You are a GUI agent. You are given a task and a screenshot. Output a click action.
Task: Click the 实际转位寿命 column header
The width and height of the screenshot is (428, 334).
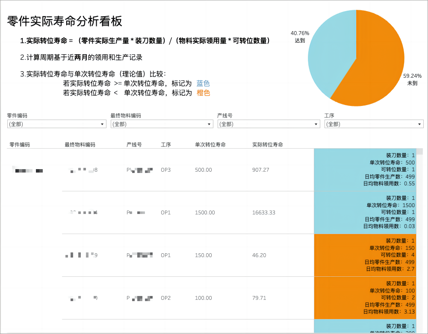268,145
